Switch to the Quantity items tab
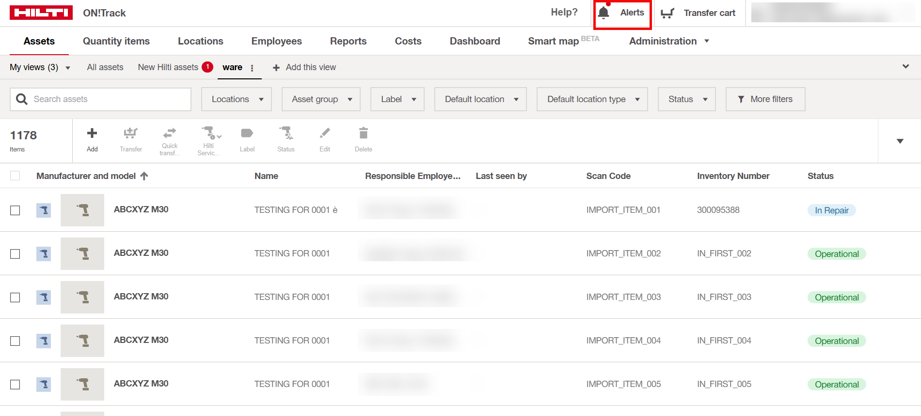The image size is (921, 416). click(x=116, y=41)
